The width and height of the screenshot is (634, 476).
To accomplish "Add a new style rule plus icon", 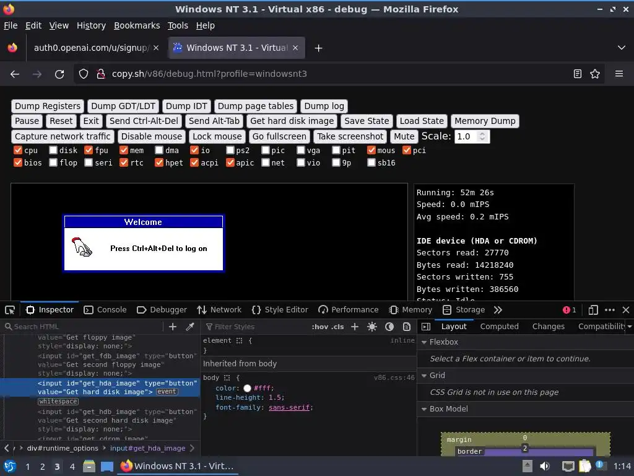I will click(x=355, y=327).
